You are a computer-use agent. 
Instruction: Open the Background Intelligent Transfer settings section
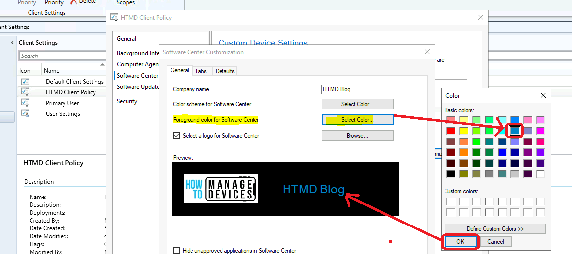137,53
